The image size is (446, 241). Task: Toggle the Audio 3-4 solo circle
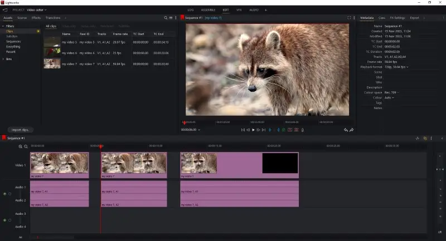[x=10, y=220]
